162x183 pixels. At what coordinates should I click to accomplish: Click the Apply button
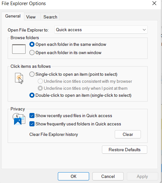(142, 176)
